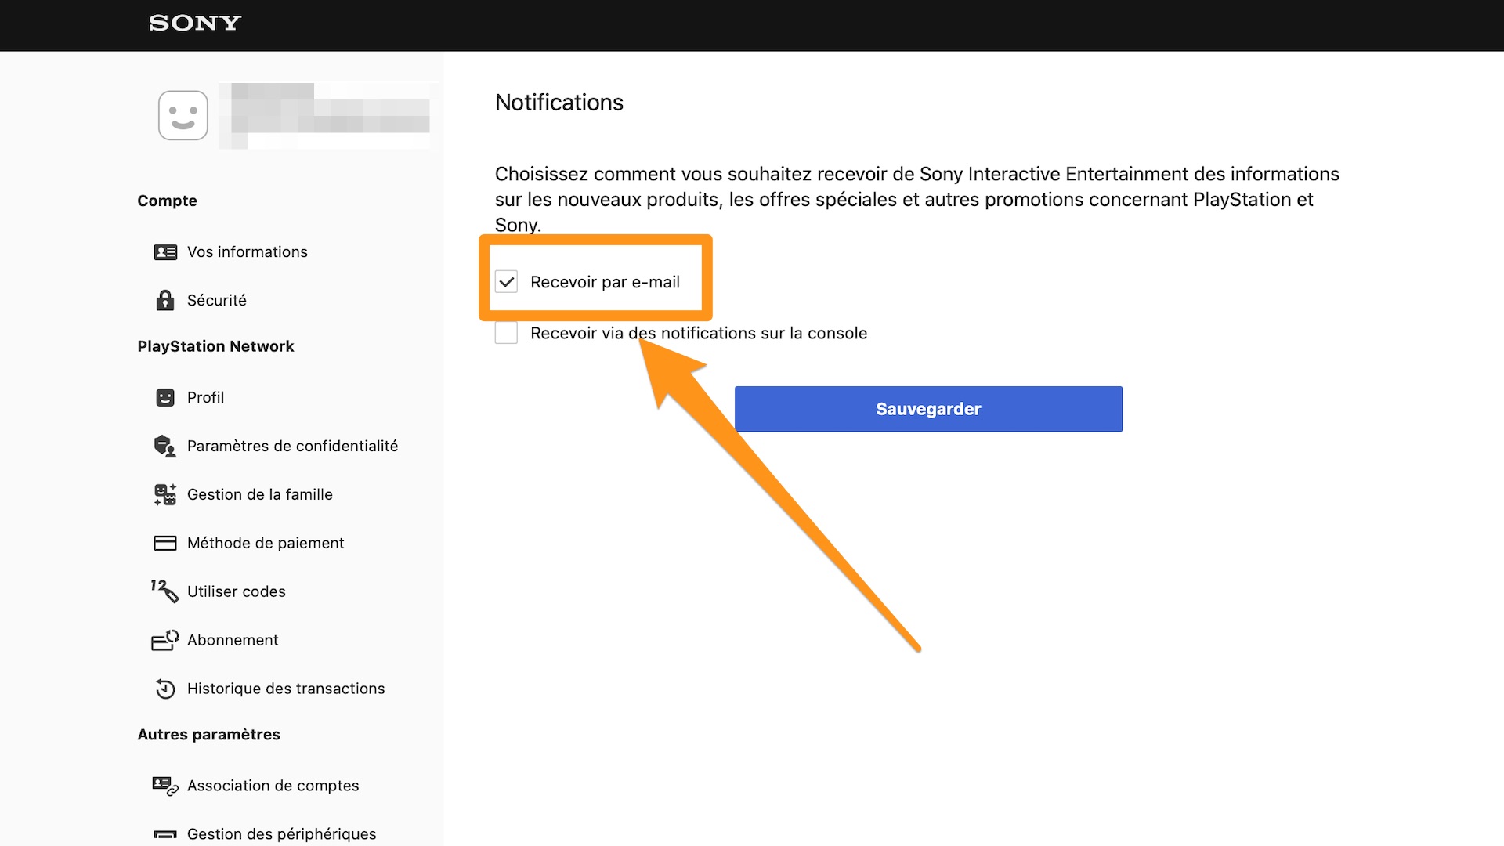The height and width of the screenshot is (846, 1504).
Task: Click the Utiliser codes icon
Action: coord(165,591)
